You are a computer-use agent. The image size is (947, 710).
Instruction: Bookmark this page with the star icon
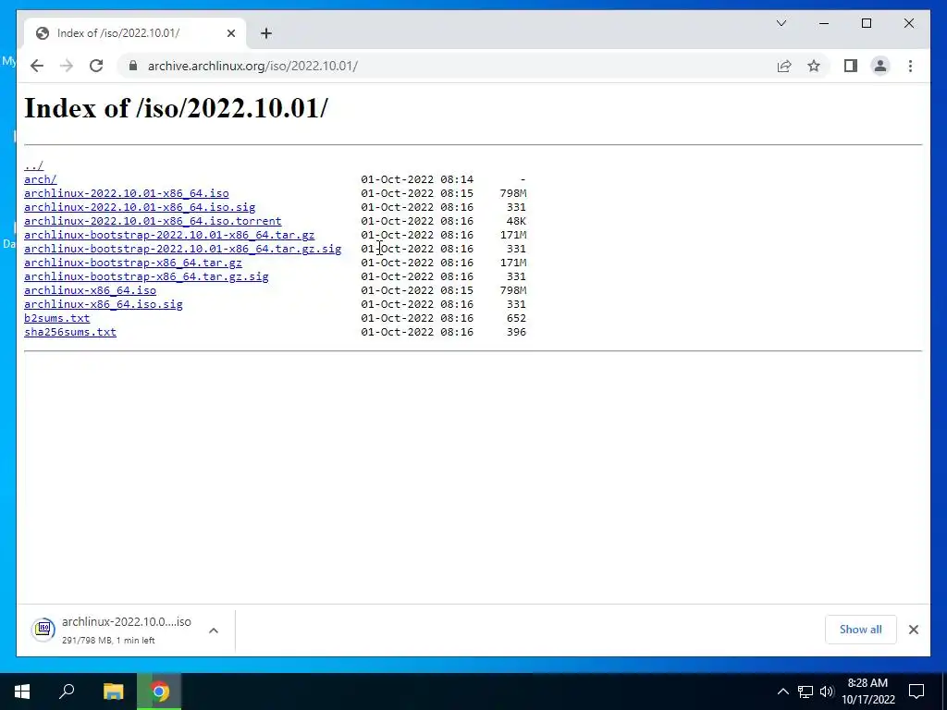tap(814, 66)
